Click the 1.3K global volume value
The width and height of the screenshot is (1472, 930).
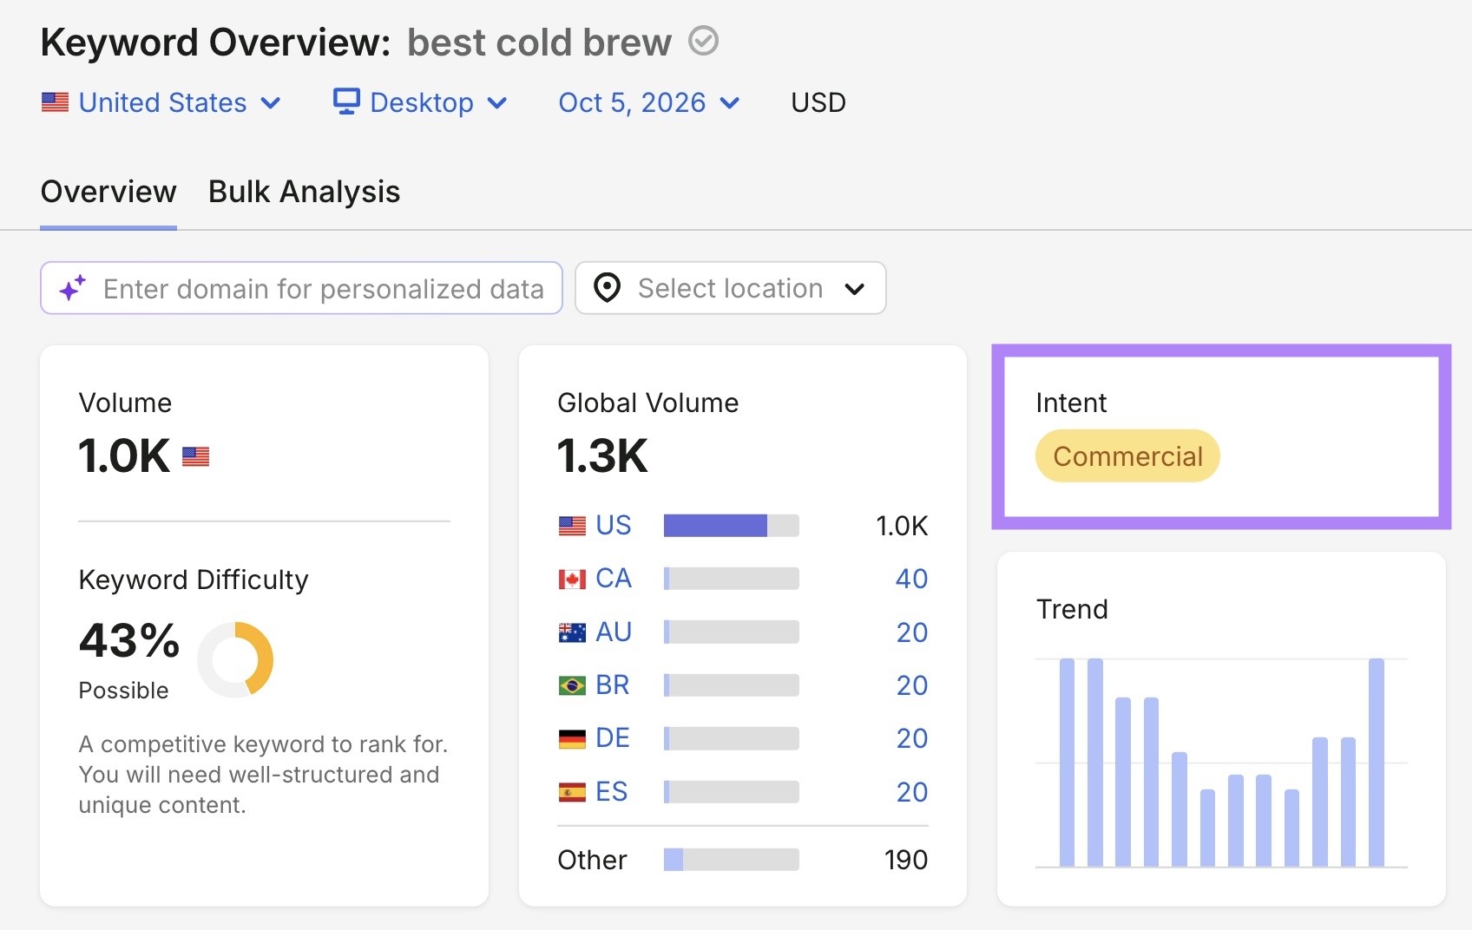click(x=602, y=456)
